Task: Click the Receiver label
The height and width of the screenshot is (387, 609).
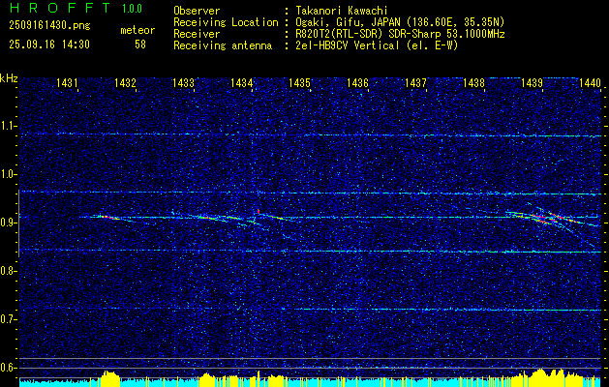Action: point(197,34)
